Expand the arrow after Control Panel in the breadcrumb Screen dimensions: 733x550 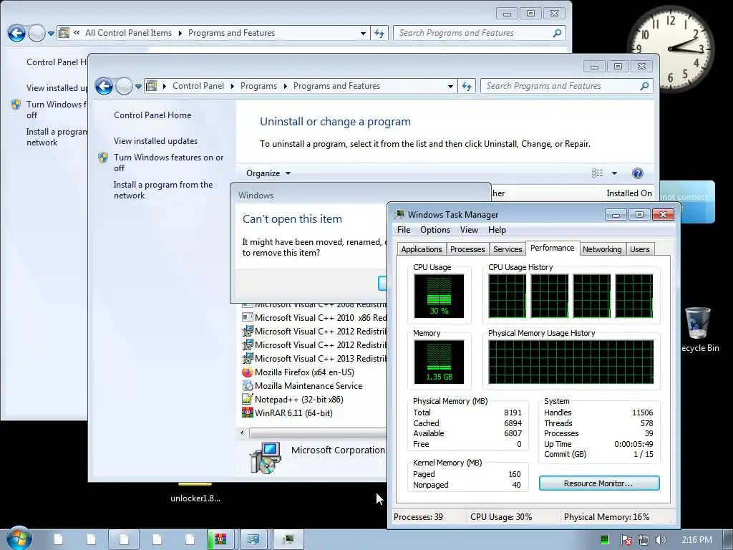233,86
